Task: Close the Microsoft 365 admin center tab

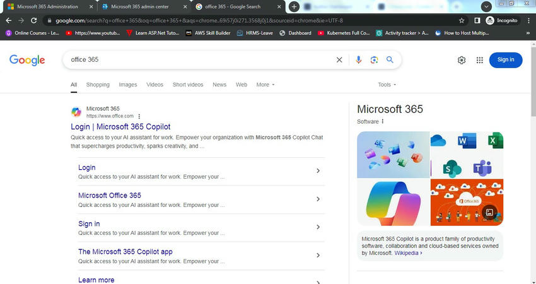Action: pos(185,6)
